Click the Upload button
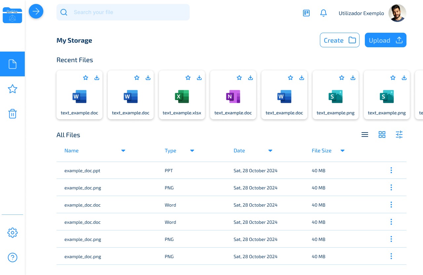This screenshot has width=423, height=275. [x=385, y=40]
